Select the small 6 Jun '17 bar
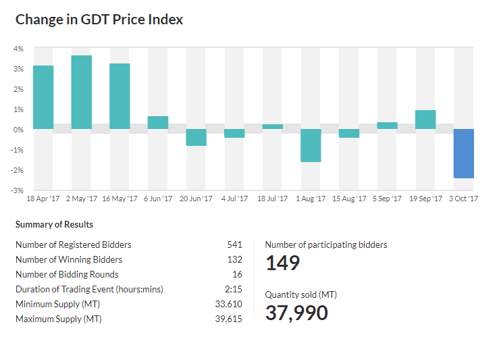Viewport: 501px width, 339px height. click(158, 122)
